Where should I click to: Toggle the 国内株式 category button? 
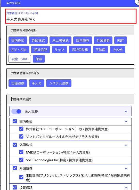point(18,40)
